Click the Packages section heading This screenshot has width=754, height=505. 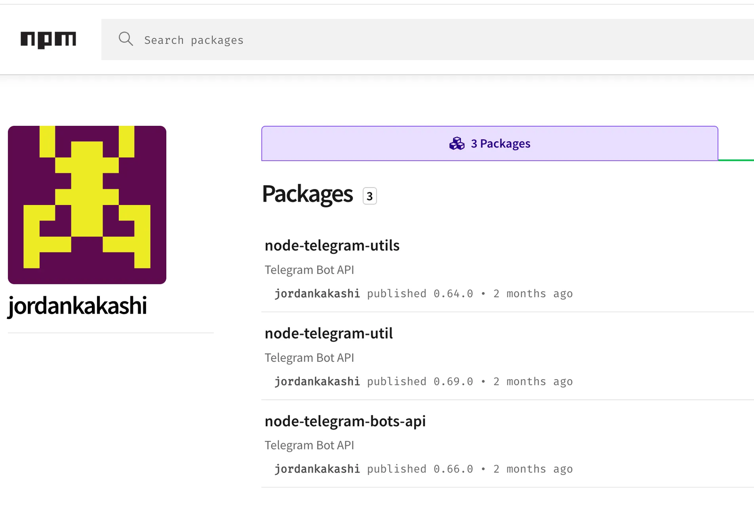pos(308,194)
